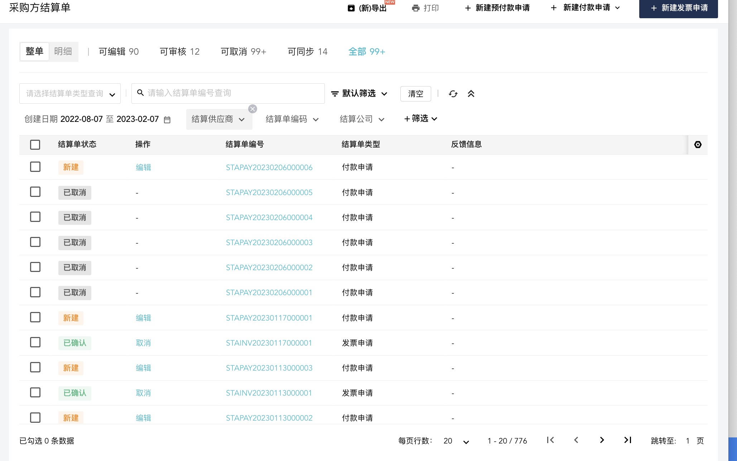Image resolution: width=737 pixels, height=461 pixels.
Task: Click 编辑 for STAPAY20230113000003
Action: (143, 368)
